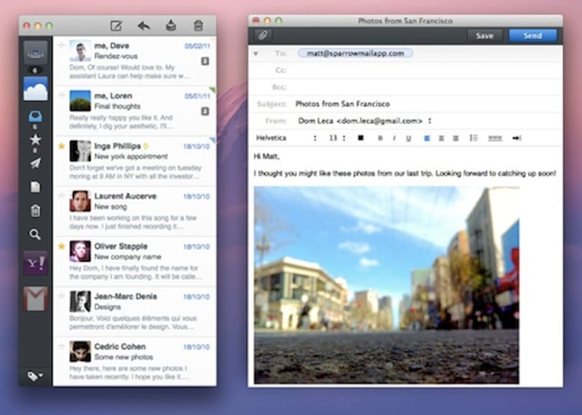582x415 pixels.
Task: Open the labels tag menu
Action: pos(35,376)
